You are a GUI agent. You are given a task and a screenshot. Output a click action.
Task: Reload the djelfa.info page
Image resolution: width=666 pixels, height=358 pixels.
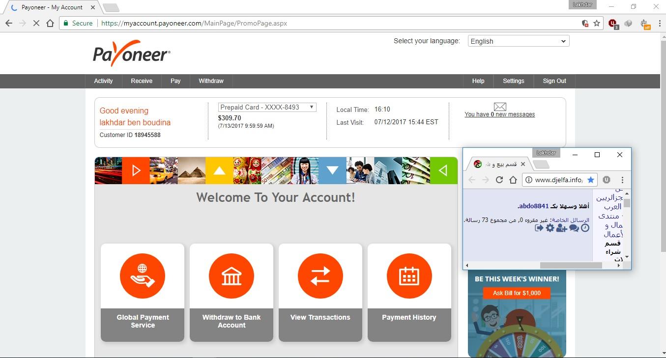pyautogui.click(x=499, y=180)
